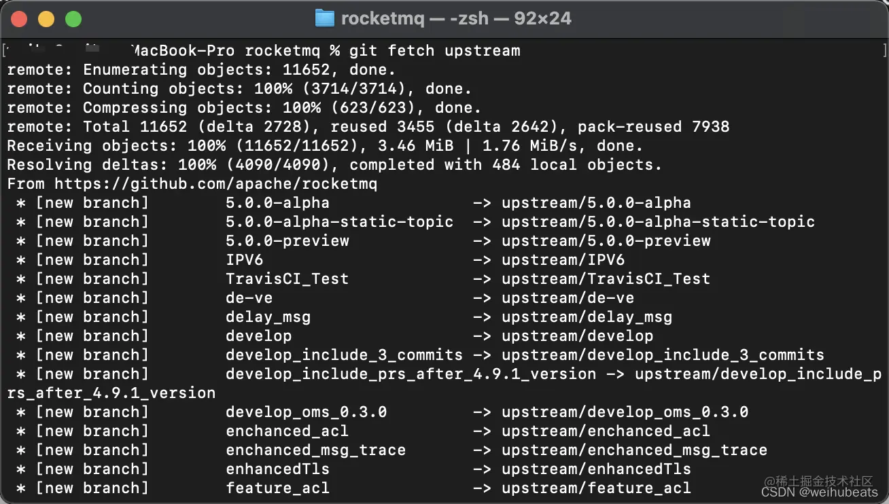Click the "upstream/de-ve" tracking ref

[568, 298]
